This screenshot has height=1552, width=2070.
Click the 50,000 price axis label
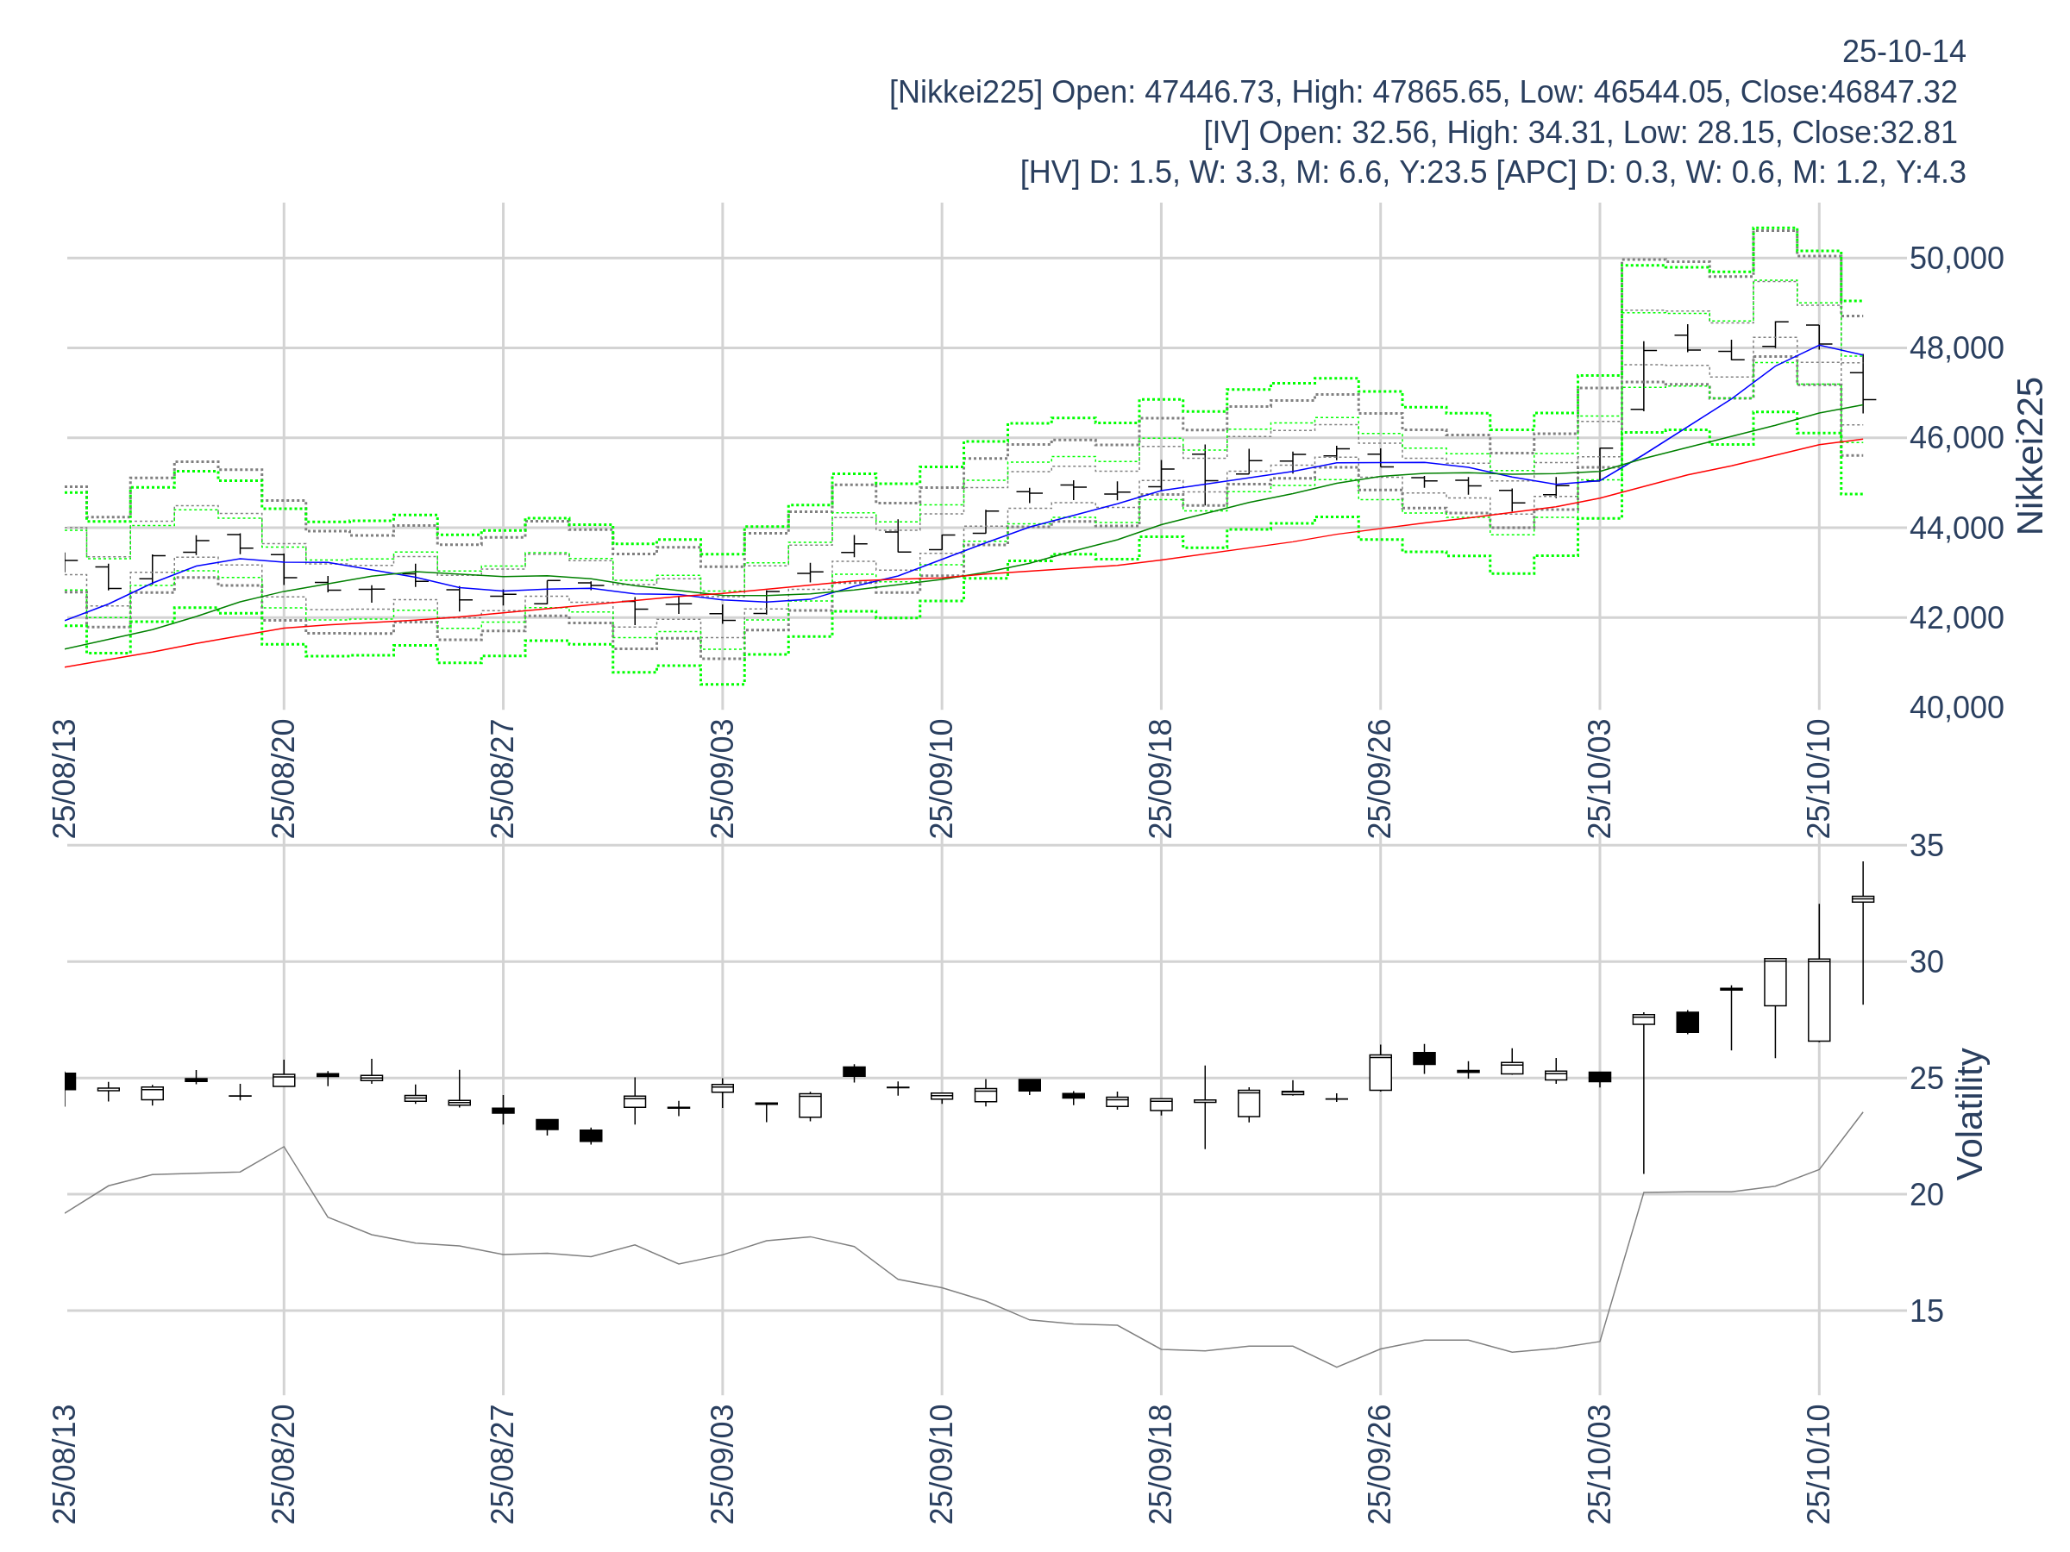point(1956,260)
